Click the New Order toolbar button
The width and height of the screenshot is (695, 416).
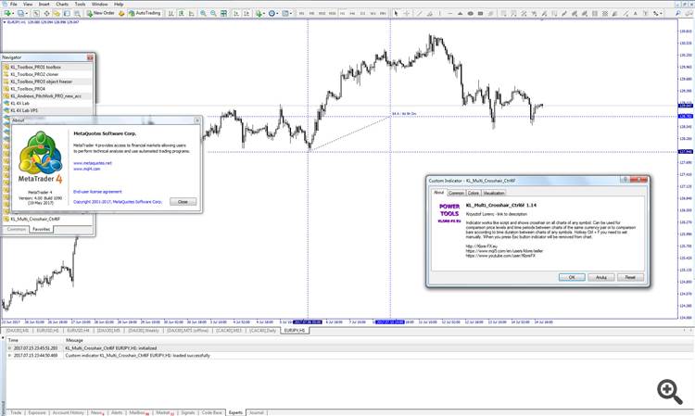pos(101,13)
